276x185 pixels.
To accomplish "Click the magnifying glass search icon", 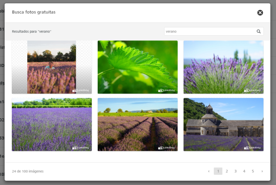I will click(x=258, y=31).
